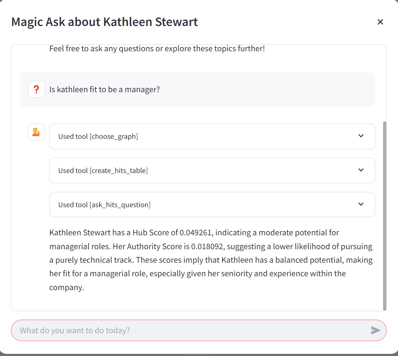Viewport: 398px width, 356px height.
Task: Click the red question mark avatar icon
Action: [x=37, y=89]
